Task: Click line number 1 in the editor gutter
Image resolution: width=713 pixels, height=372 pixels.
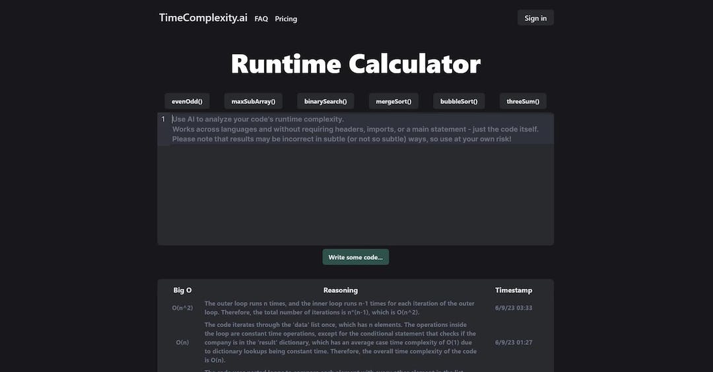Action: point(163,120)
